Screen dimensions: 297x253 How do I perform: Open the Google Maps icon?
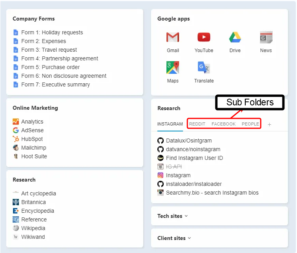point(173,68)
